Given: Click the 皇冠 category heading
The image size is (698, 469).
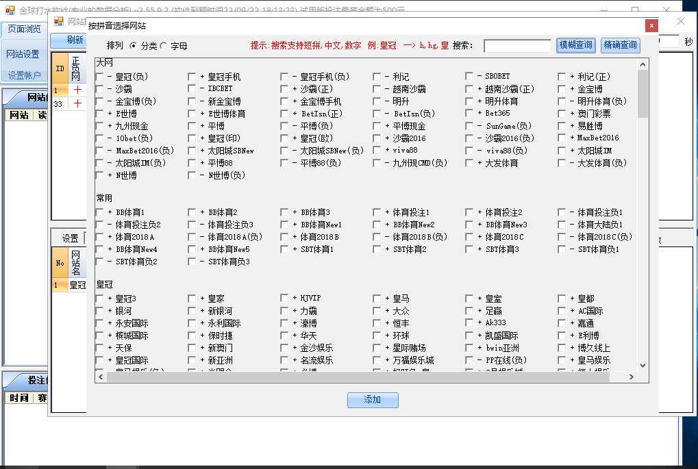Looking at the screenshot, I should click(x=105, y=284).
